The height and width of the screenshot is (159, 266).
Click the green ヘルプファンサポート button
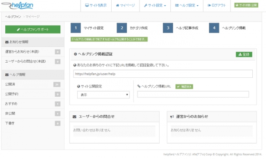[x=33, y=30]
